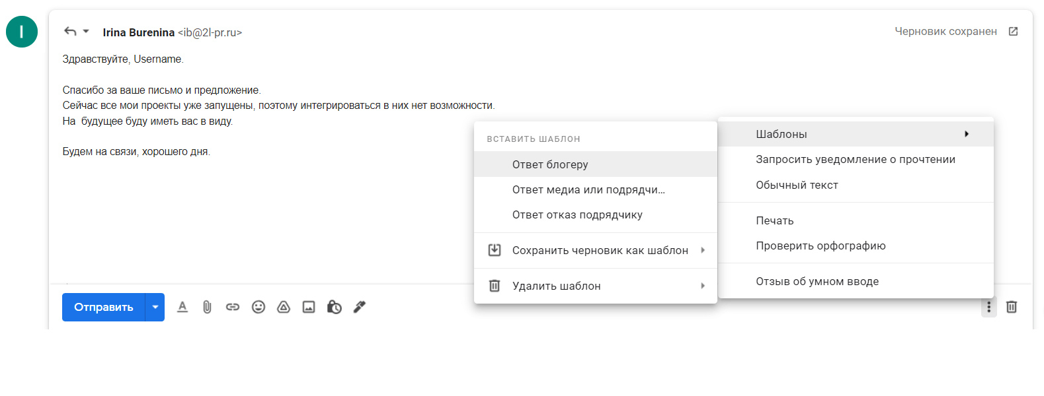
Task: Click the blue 'Отправить' button
Action: pos(104,307)
